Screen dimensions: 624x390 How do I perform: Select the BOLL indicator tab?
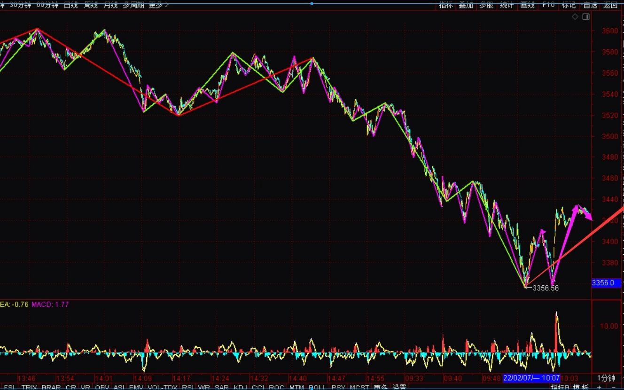coord(318,387)
